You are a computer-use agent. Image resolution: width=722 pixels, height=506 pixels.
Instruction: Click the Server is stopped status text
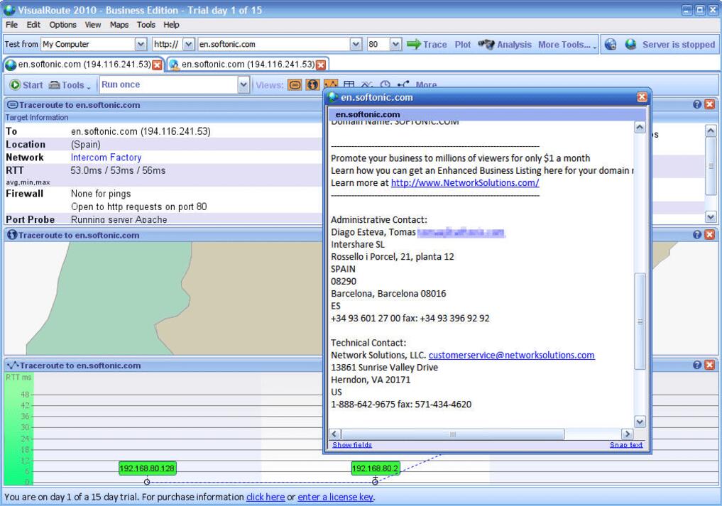coord(679,45)
